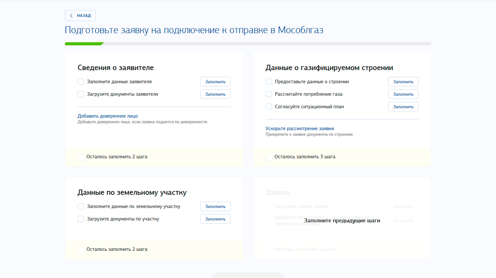Screen dimensions: 496x278
Task: Click Заполнить for 'Согласуйте ситуационный план'
Action: pyautogui.click(x=403, y=106)
